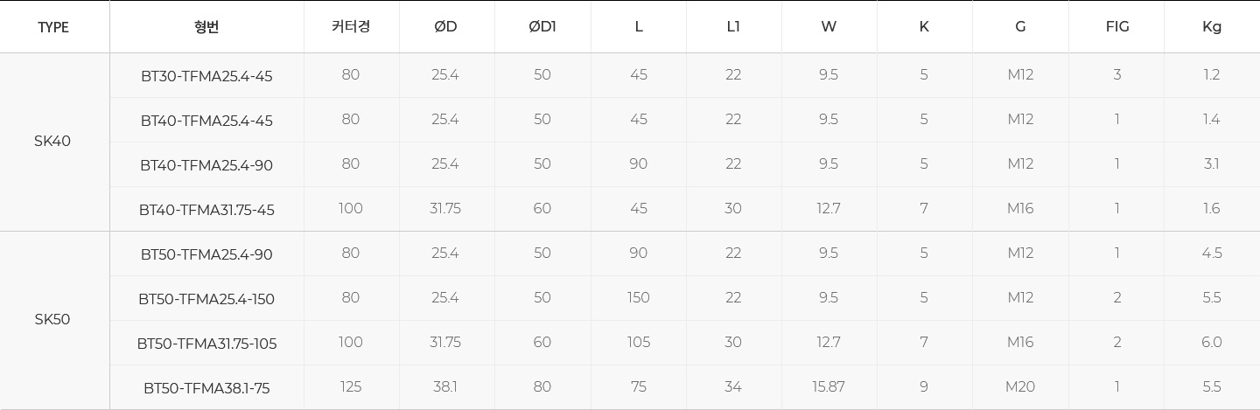This screenshot has height=410, width=1260.
Task: Select the BT40-TFMA31.75-45 model entry
Action: [206, 210]
